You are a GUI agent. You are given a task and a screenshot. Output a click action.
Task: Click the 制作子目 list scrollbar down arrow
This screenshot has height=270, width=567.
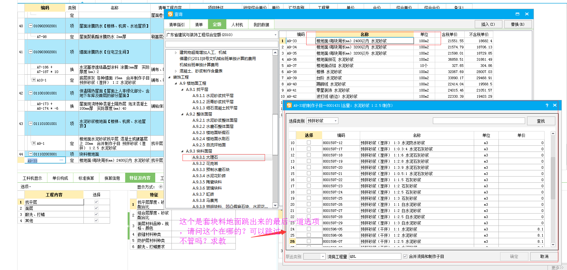click(553, 245)
